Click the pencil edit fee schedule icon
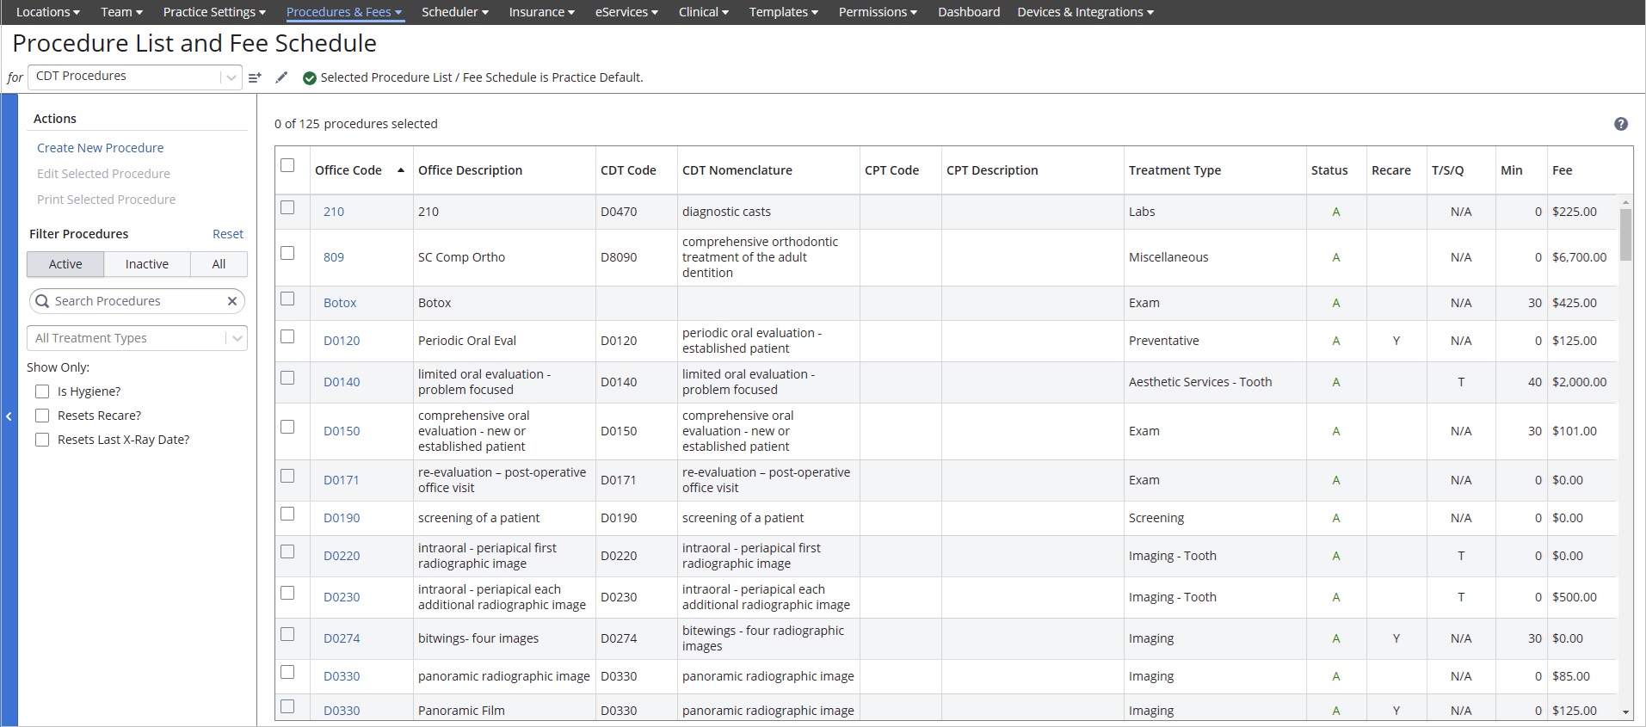The width and height of the screenshot is (1646, 727). point(281,77)
